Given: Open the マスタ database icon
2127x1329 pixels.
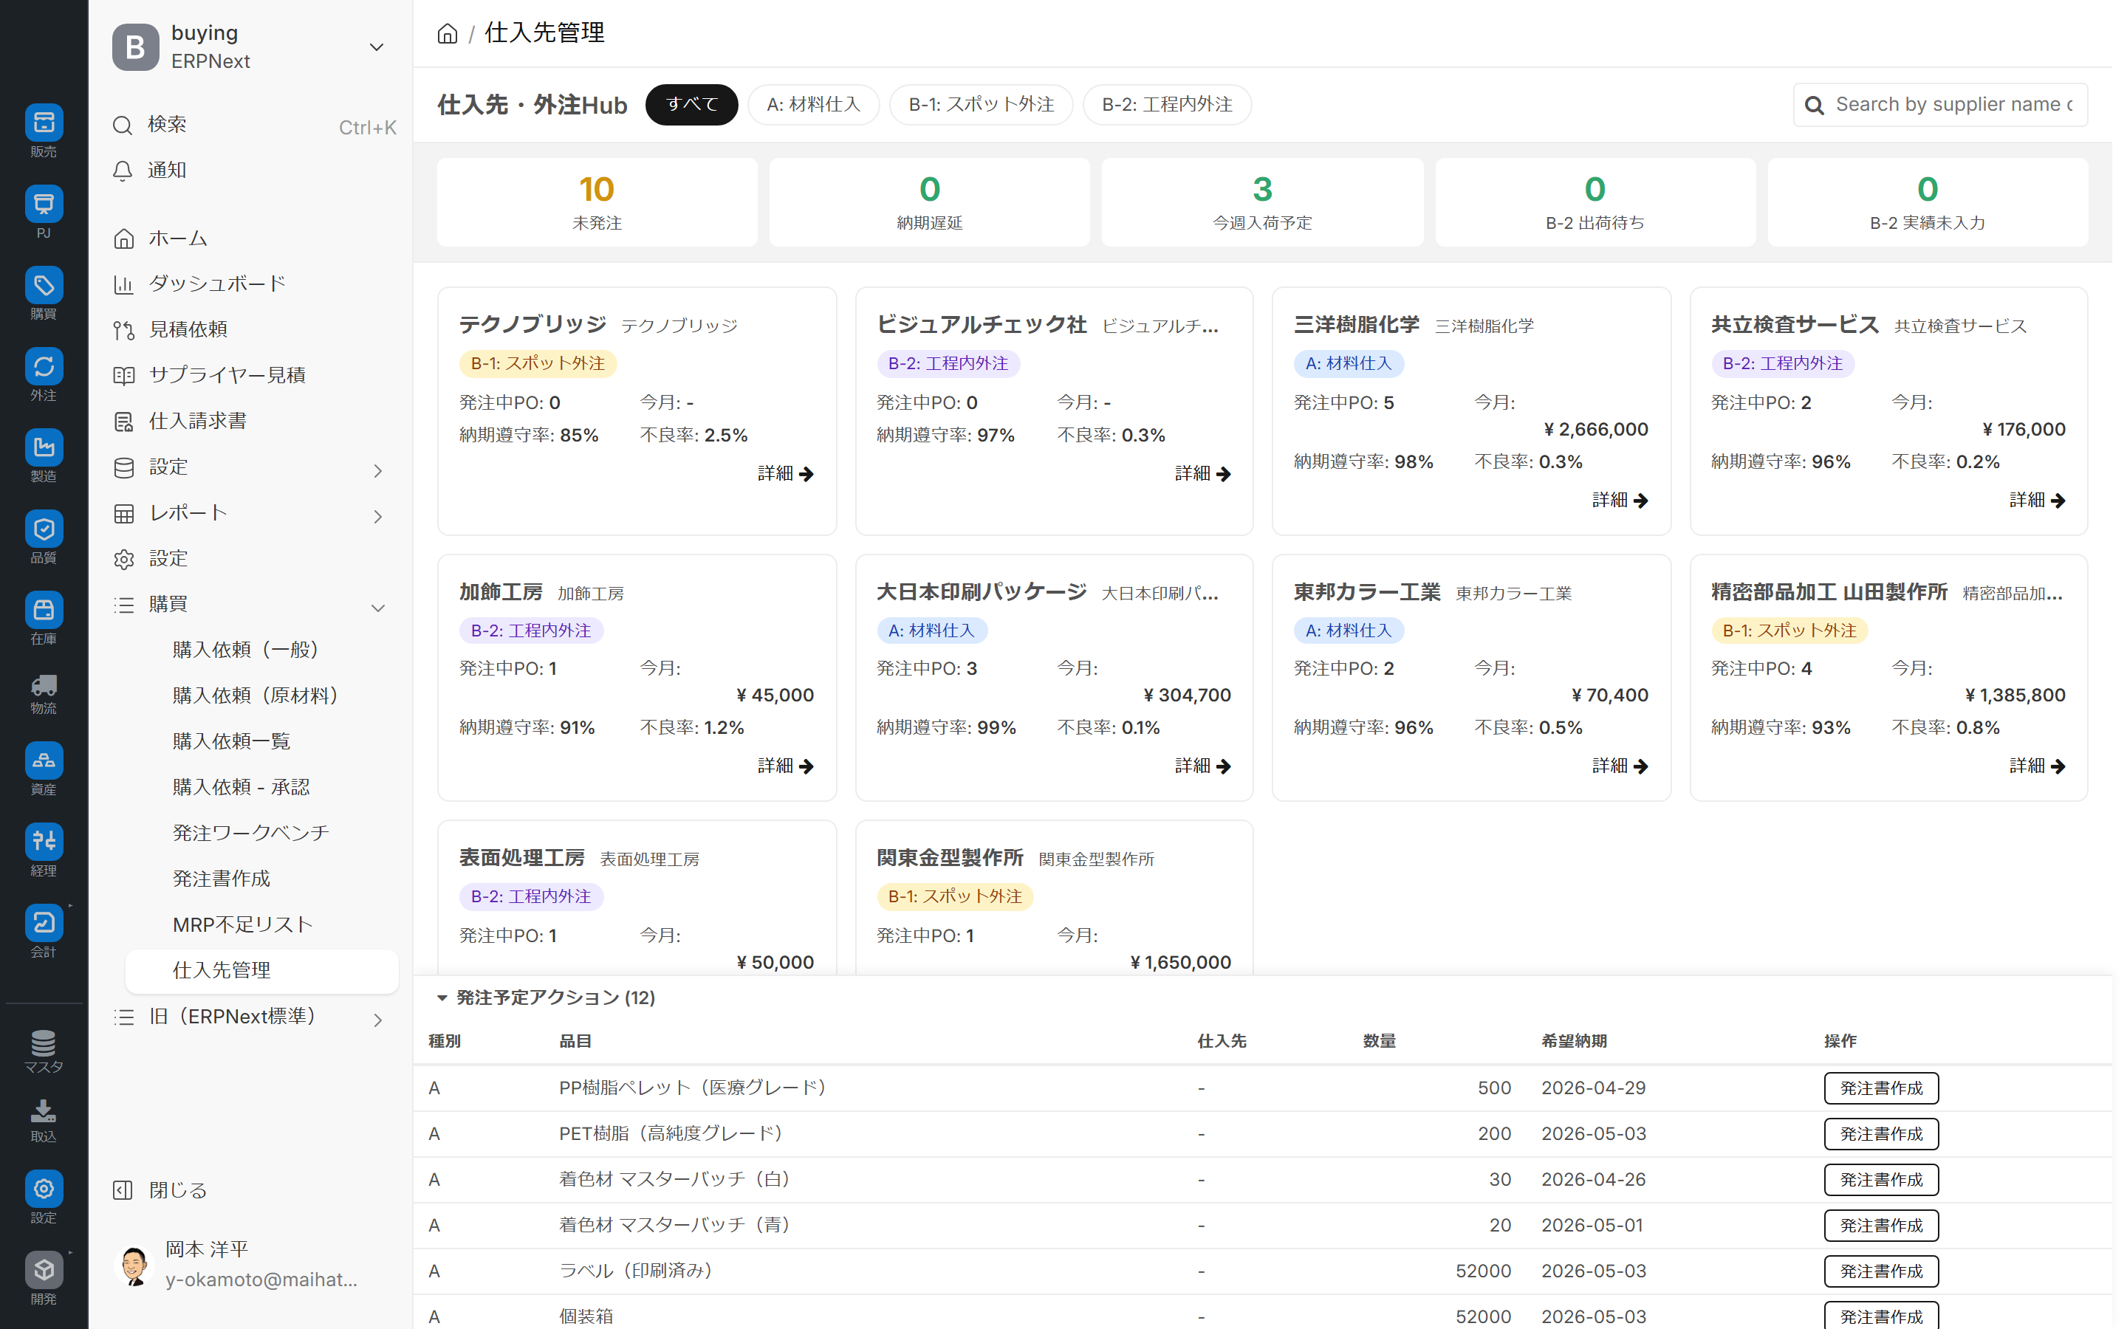Looking at the screenshot, I should (43, 1043).
